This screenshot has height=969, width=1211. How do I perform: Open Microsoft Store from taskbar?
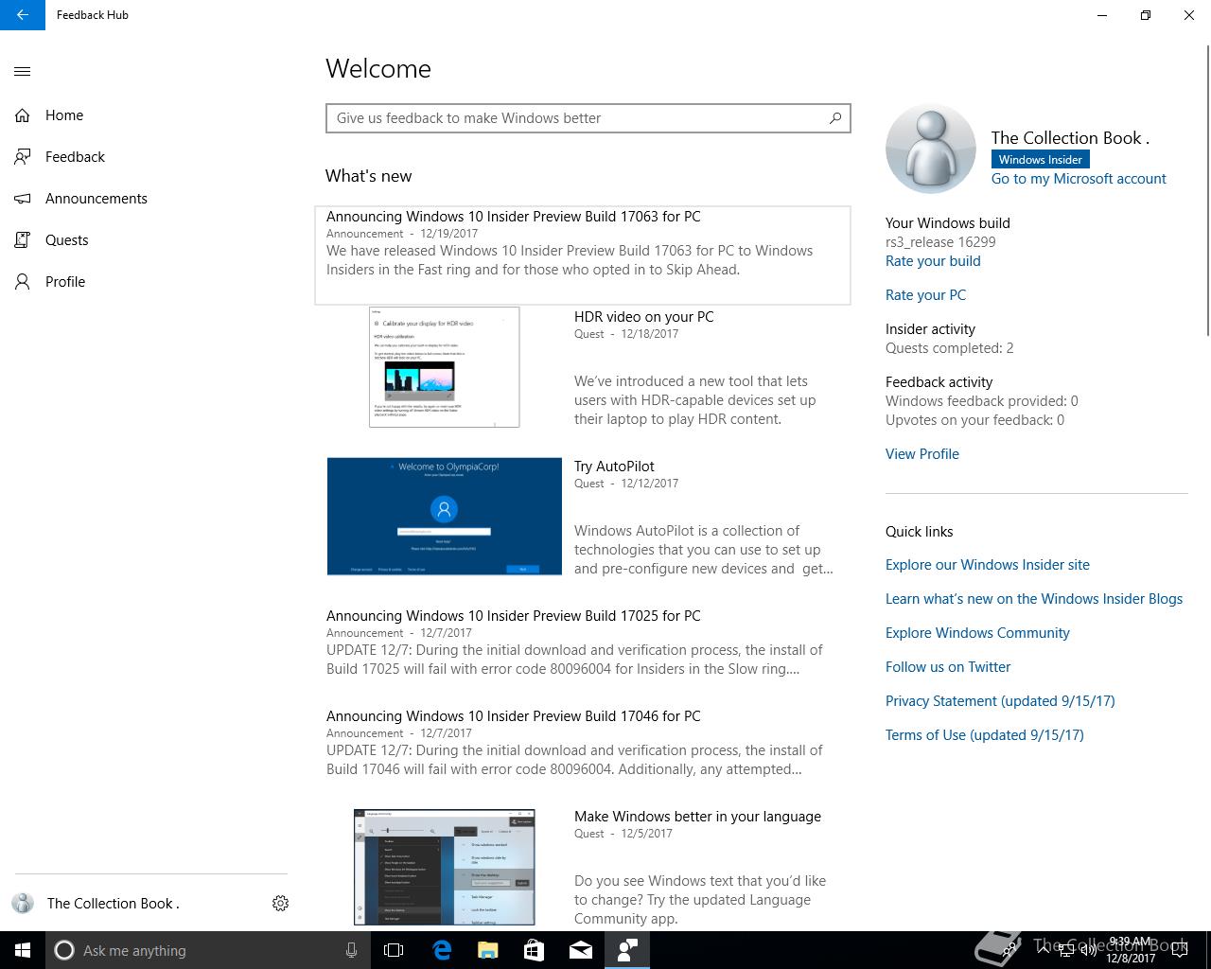pyautogui.click(x=535, y=950)
